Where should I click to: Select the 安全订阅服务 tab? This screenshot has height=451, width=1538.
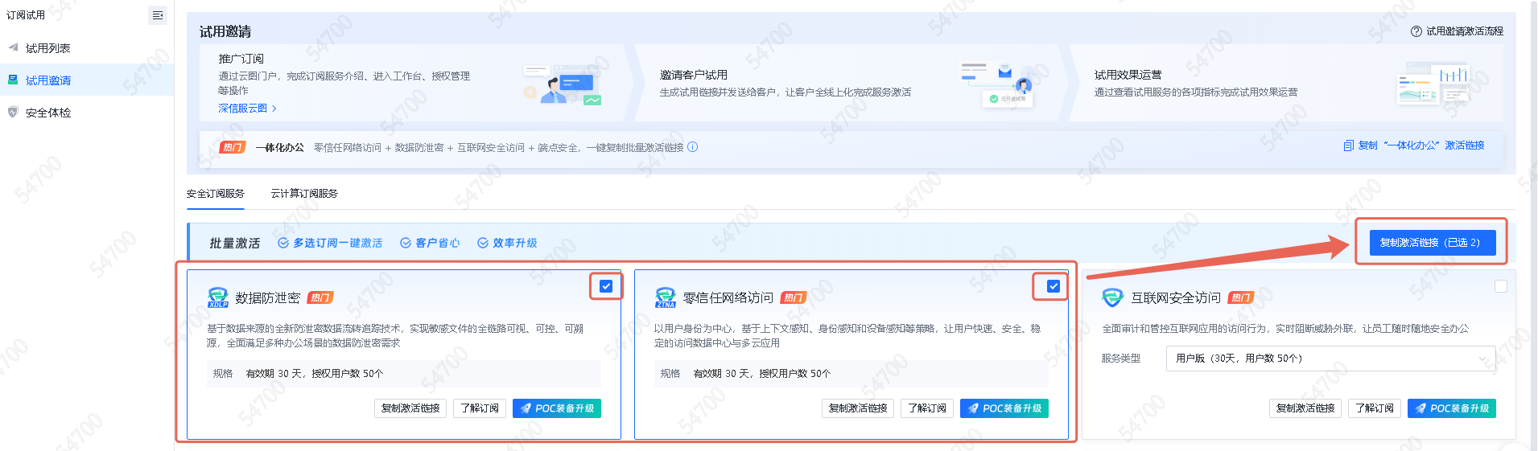tap(216, 194)
